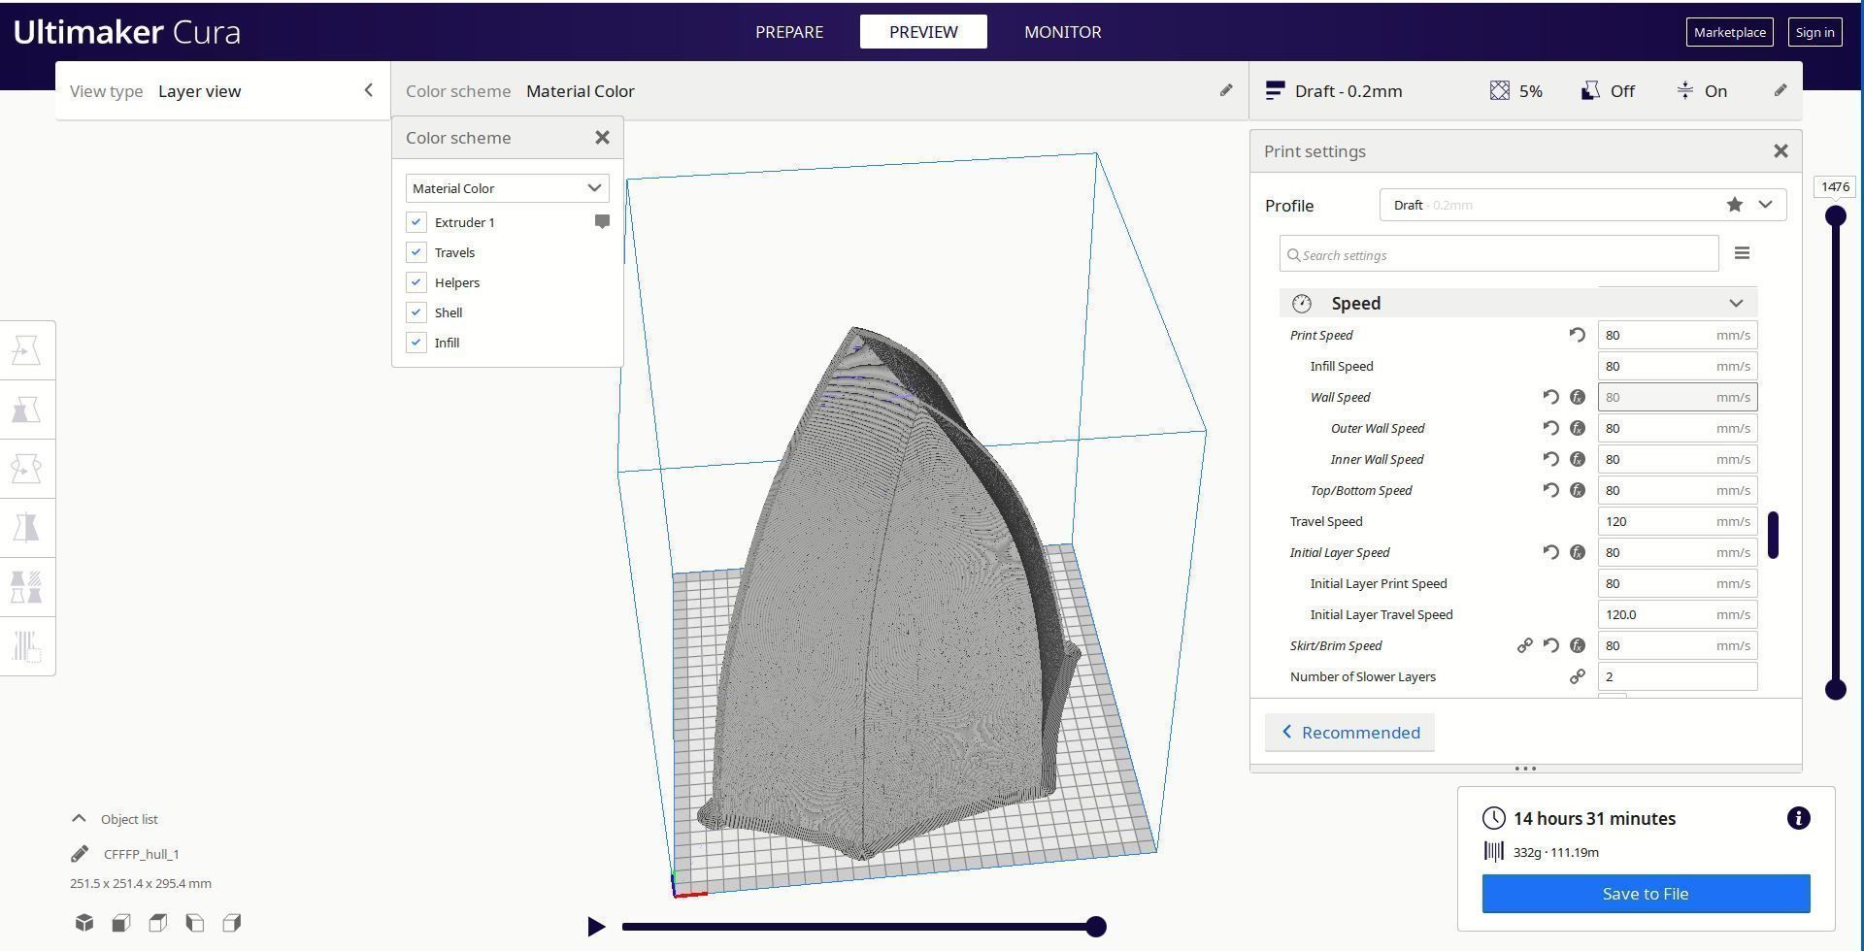Toggle the Shell checkbox
Image resolution: width=1864 pixels, height=951 pixels.
coord(416,312)
